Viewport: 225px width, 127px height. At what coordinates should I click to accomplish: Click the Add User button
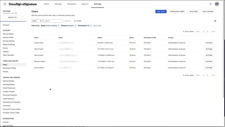161,12
